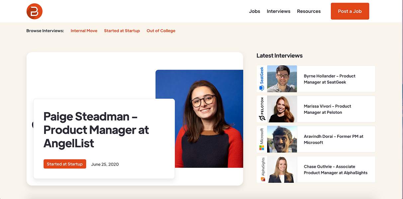Open Chase Guthrie – Associate Product Manager interview

336,169
